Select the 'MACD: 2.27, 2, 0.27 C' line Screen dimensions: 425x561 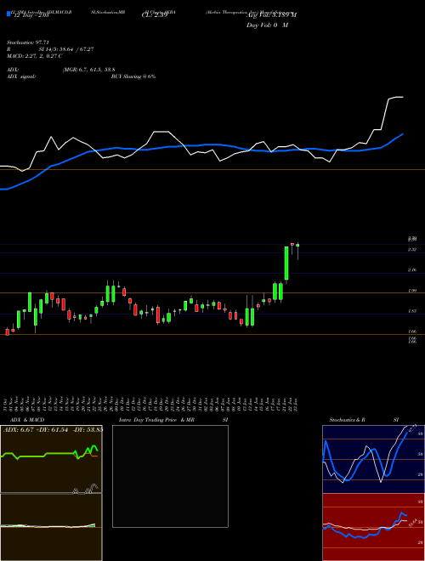[34, 56]
